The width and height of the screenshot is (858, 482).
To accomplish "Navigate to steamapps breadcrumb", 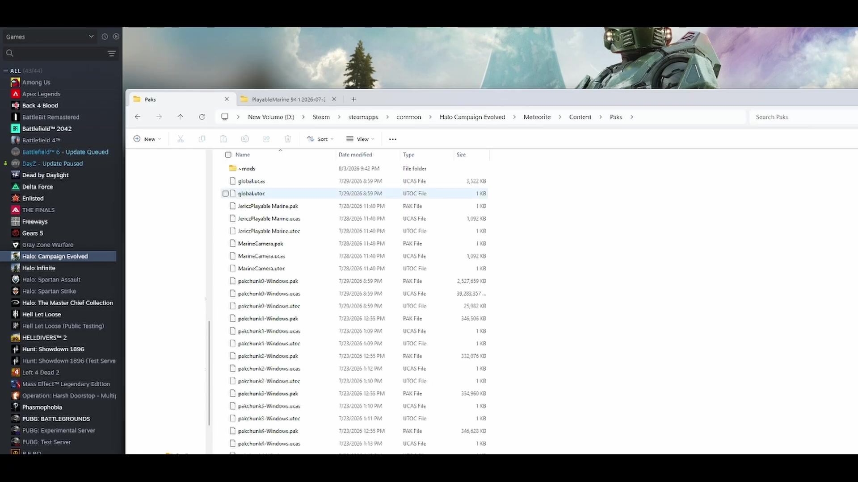I will 363,117.
